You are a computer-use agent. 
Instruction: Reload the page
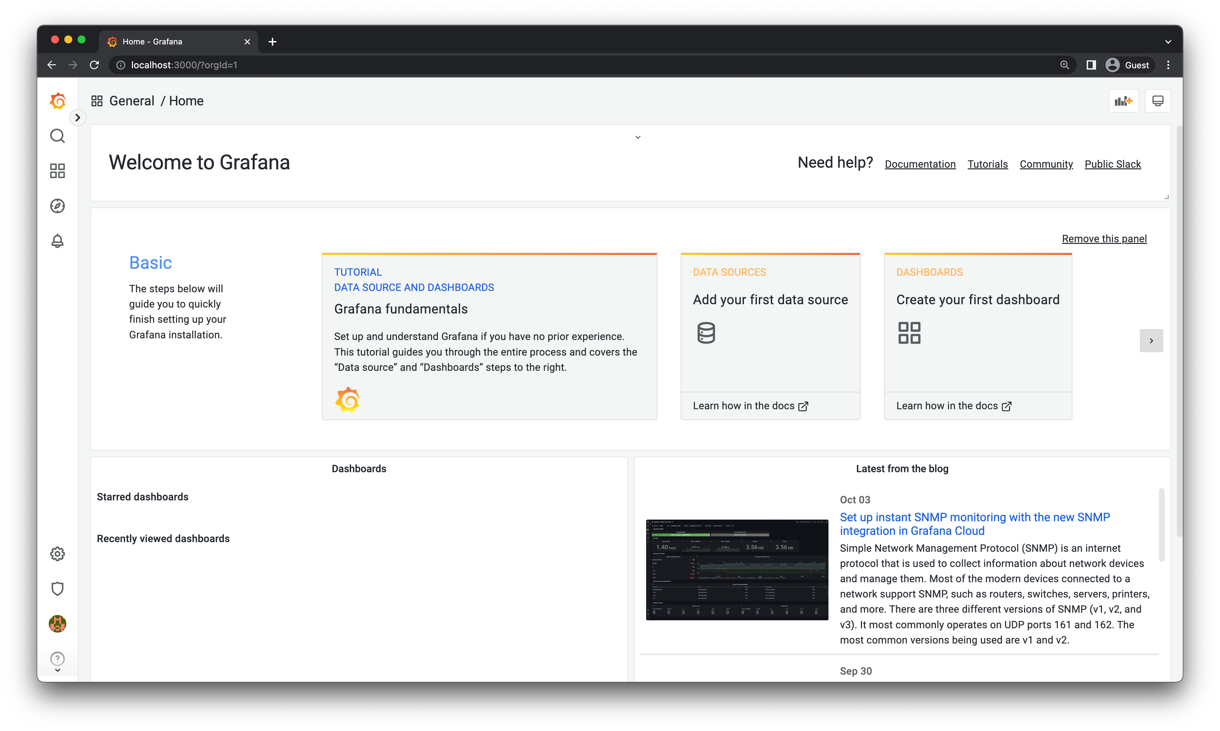(x=94, y=65)
